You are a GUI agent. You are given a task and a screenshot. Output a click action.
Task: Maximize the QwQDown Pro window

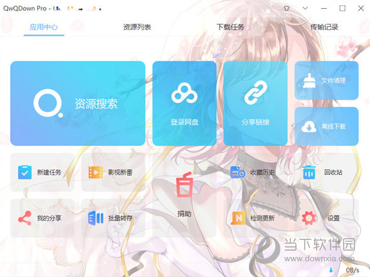342,8
